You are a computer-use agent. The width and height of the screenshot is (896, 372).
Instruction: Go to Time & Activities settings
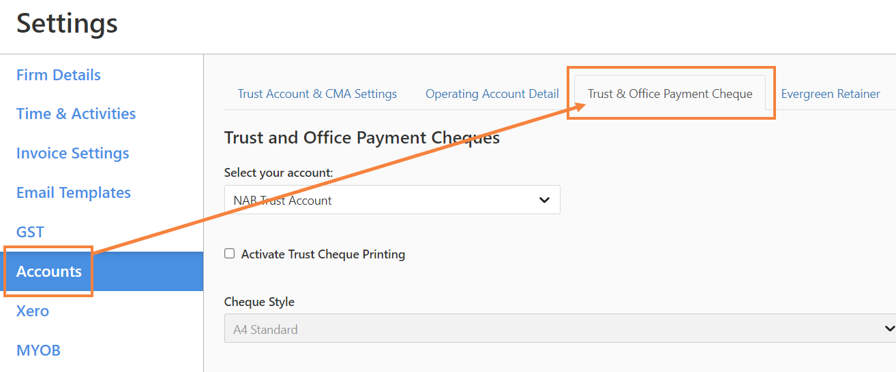(x=76, y=114)
